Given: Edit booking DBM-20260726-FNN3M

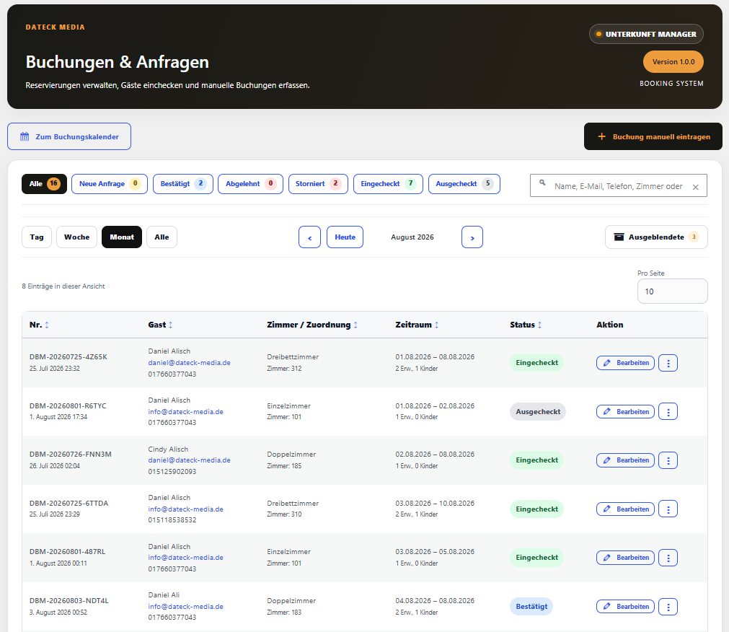Looking at the screenshot, I should (x=625, y=460).
